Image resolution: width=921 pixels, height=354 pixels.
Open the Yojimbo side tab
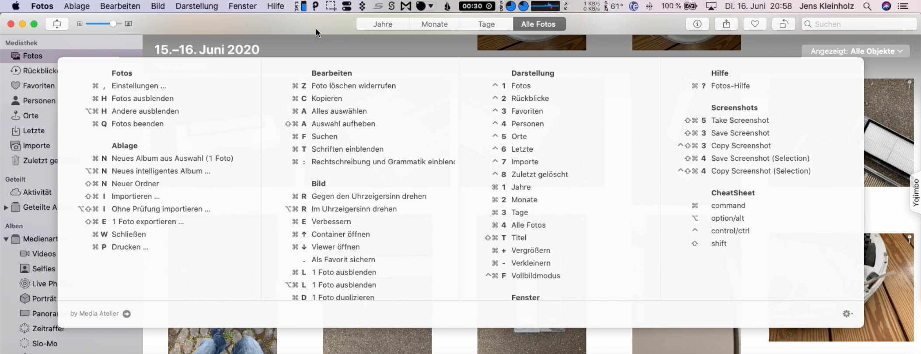(x=915, y=193)
